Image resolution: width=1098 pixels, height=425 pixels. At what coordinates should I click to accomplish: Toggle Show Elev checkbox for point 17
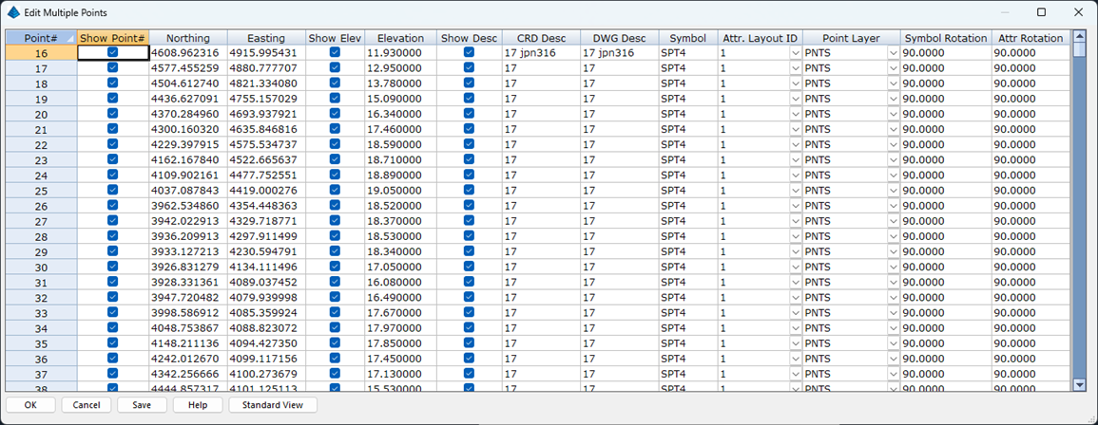335,67
